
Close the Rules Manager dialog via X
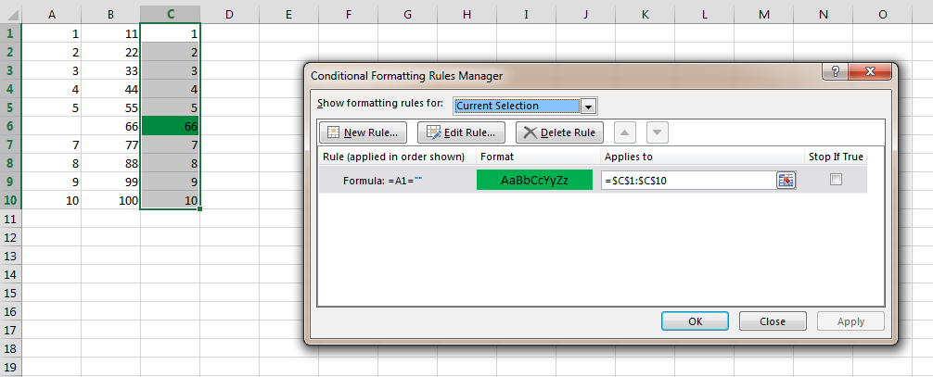[870, 71]
